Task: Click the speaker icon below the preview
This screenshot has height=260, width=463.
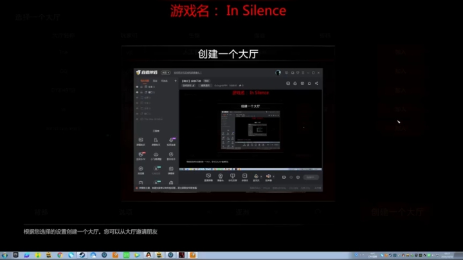Action: pos(268,176)
